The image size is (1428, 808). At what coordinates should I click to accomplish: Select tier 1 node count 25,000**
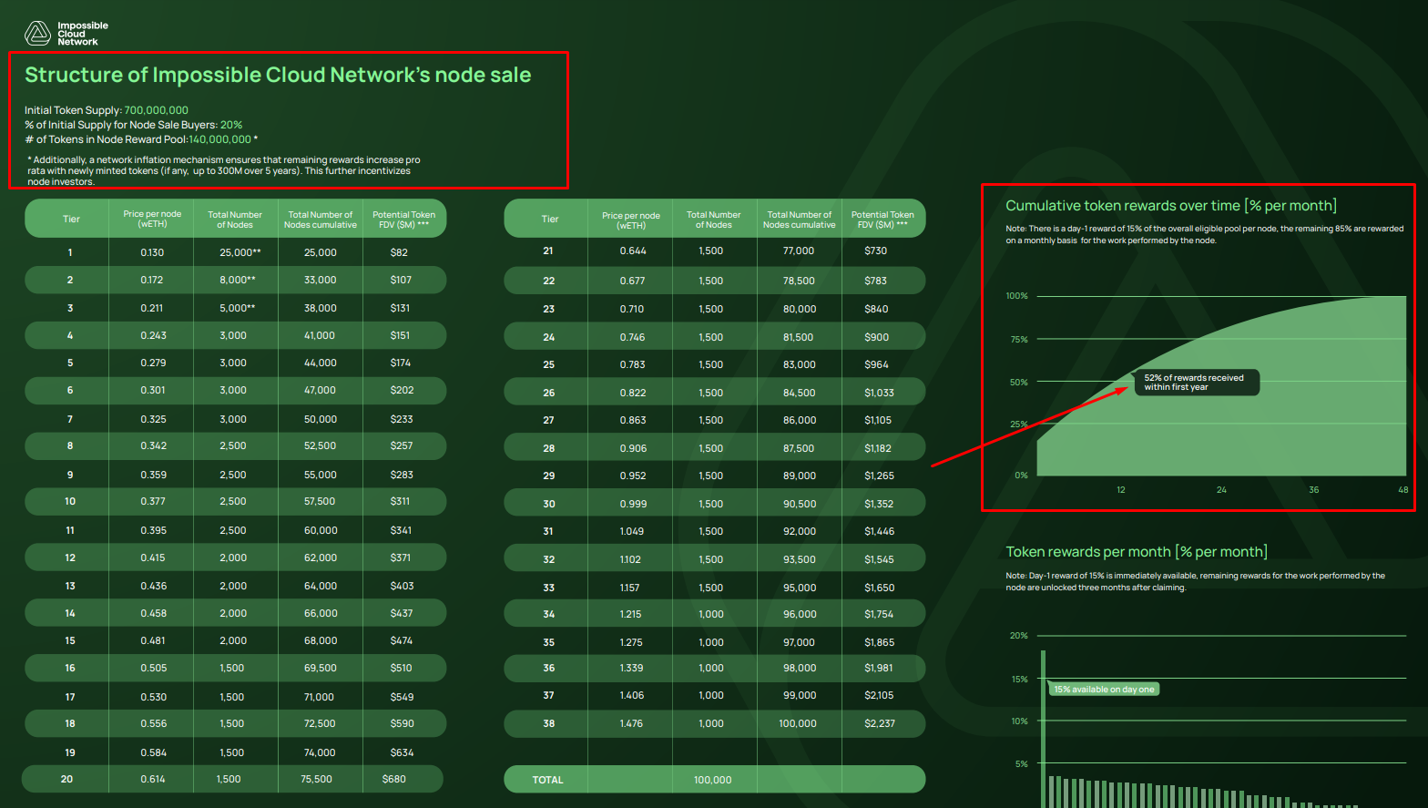(240, 252)
